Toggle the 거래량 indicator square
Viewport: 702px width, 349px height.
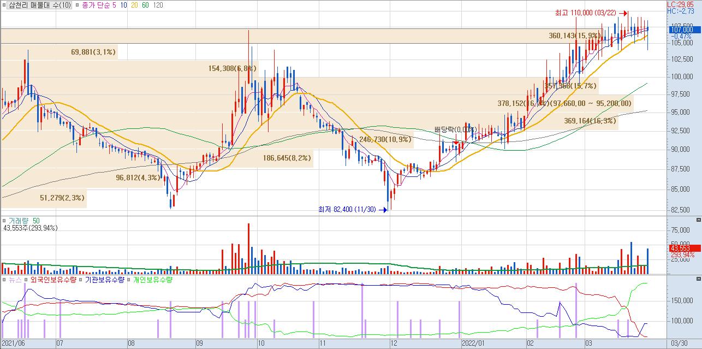pos(4,220)
